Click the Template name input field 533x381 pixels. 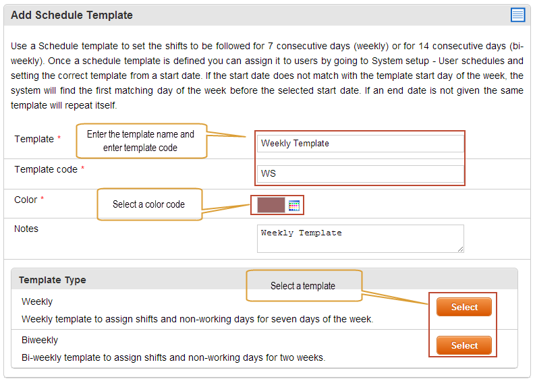pos(360,144)
